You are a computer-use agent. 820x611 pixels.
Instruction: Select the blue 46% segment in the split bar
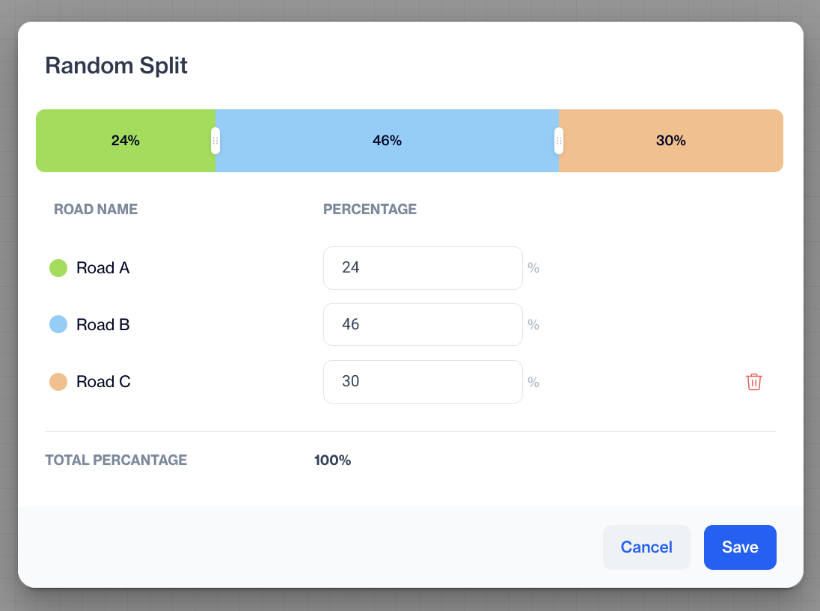[387, 141]
